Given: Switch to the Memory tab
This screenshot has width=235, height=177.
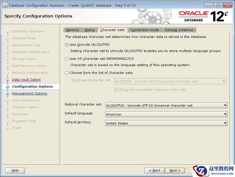Looking at the screenshot, I should coord(73,30).
